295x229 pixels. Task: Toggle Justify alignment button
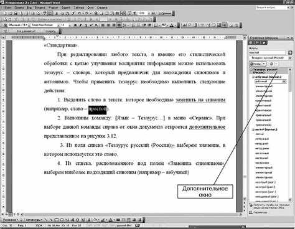(119, 25)
